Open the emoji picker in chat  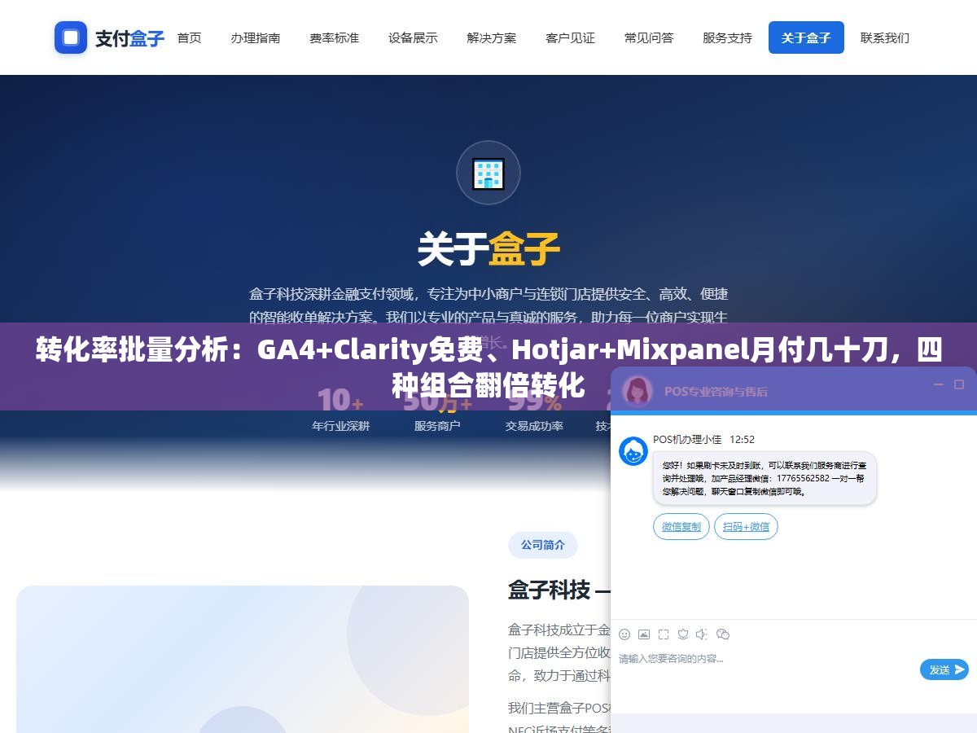[x=624, y=634]
